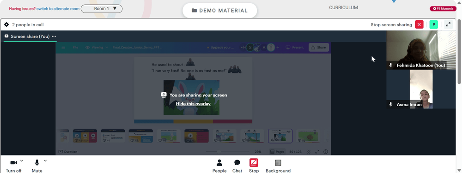Click the Share button in Canva

319,48
